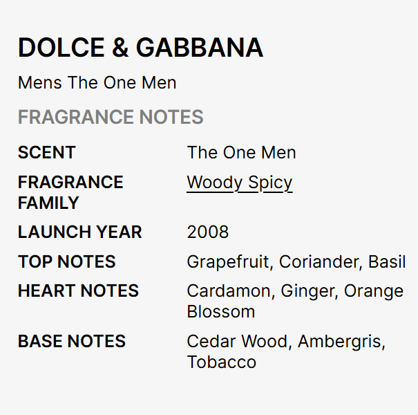The width and height of the screenshot is (418, 415).
Task: Click the launch year value 2008
Action: [207, 232]
